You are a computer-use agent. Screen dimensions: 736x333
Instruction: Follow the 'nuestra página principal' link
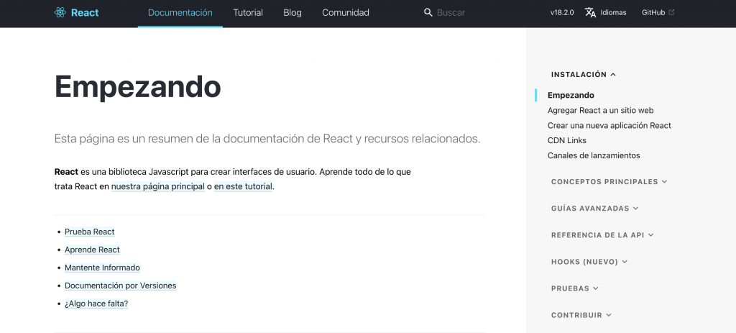click(157, 186)
